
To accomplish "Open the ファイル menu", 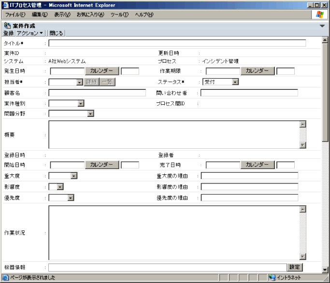I will tap(15, 14).
